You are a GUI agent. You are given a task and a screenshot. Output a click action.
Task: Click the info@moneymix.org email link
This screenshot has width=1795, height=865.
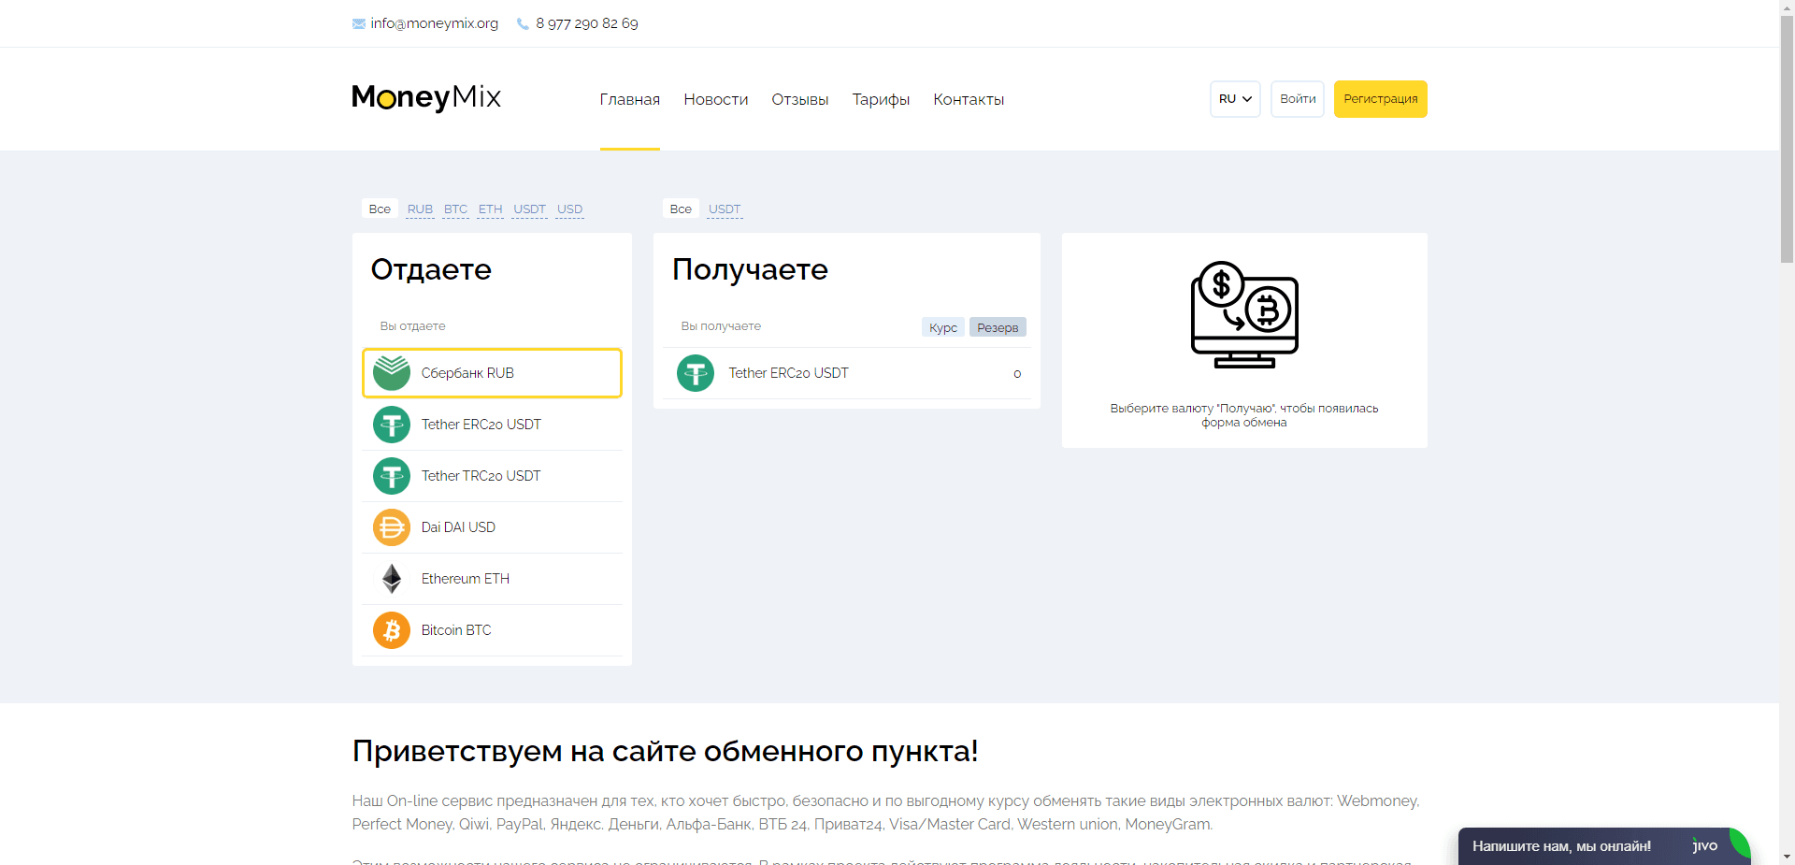click(434, 22)
